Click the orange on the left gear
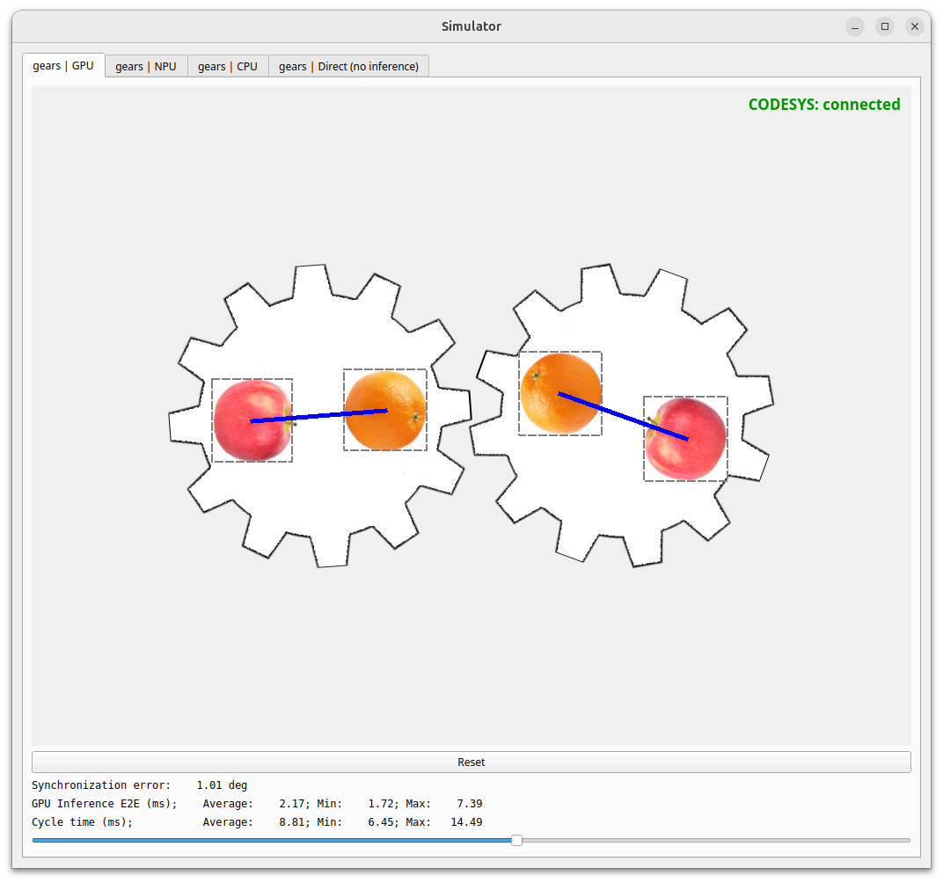The width and height of the screenshot is (943, 883). (385, 410)
